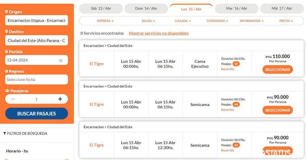Image resolution: width=307 pixels, height=160 pixels.
Task: Click El Tigre on 00:00hs Semicama row
Action: click(97, 104)
